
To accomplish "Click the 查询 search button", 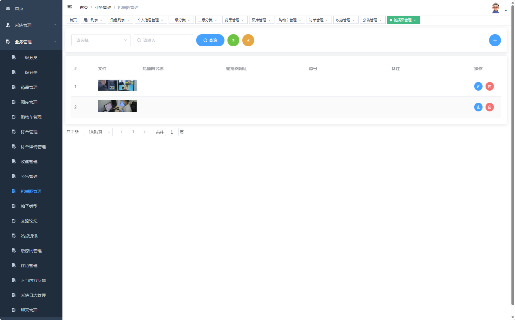I will (210, 40).
